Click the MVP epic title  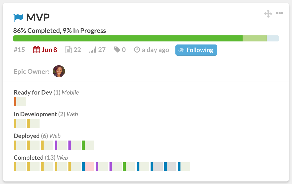[x=38, y=17]
